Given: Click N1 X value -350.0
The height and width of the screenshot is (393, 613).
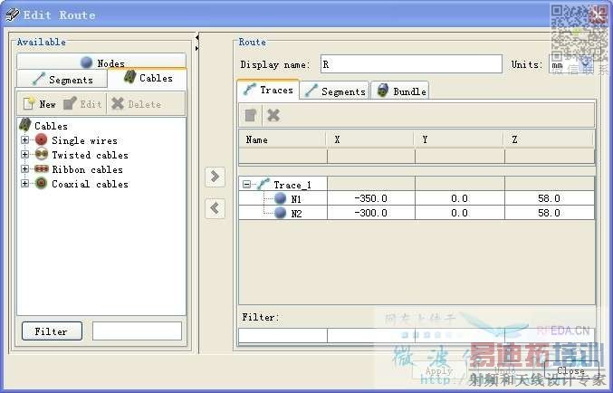Looking at the screenshot, I should point(370,198).
